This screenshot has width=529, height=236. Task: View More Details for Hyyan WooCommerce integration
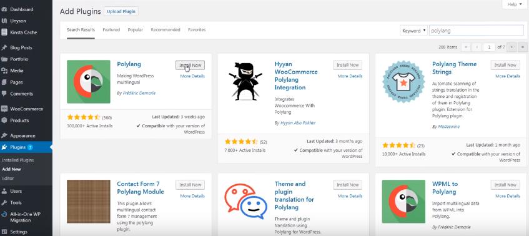[x=350, y=76]
